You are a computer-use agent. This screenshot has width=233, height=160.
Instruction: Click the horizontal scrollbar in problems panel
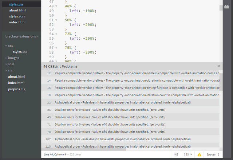(84, 149)
